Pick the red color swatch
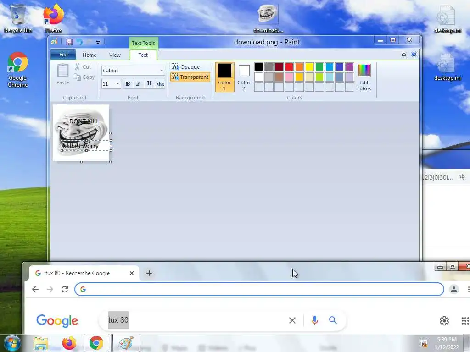This screenshot has width=470, height=352. 289,67
